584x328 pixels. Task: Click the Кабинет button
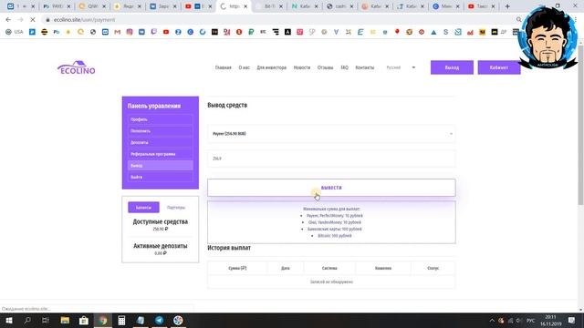[499, 67]
